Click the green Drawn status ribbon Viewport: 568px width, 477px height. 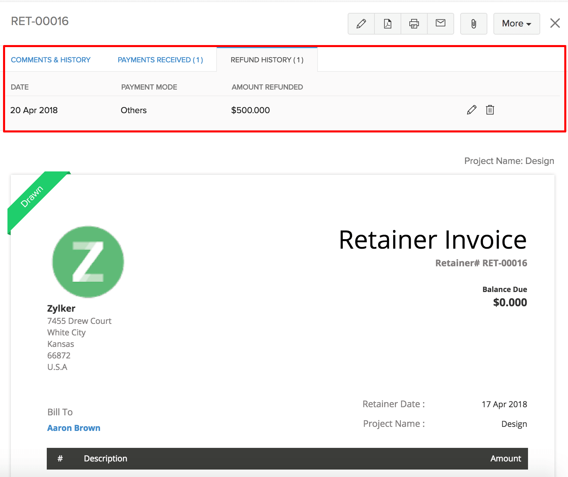coord(33,196)
